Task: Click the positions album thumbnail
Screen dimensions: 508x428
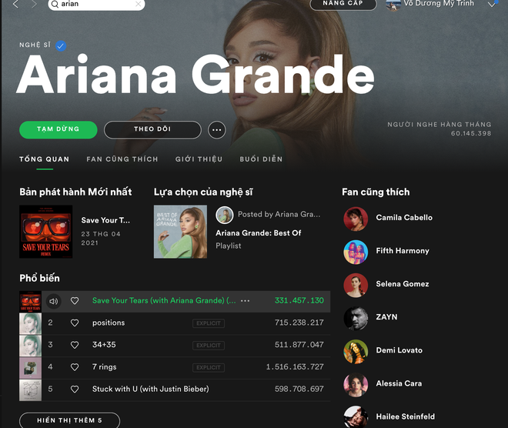Action: pos(31,323)
